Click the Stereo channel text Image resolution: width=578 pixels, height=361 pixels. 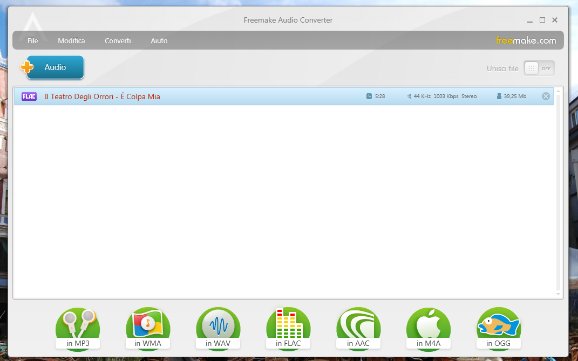click(470, 96)
